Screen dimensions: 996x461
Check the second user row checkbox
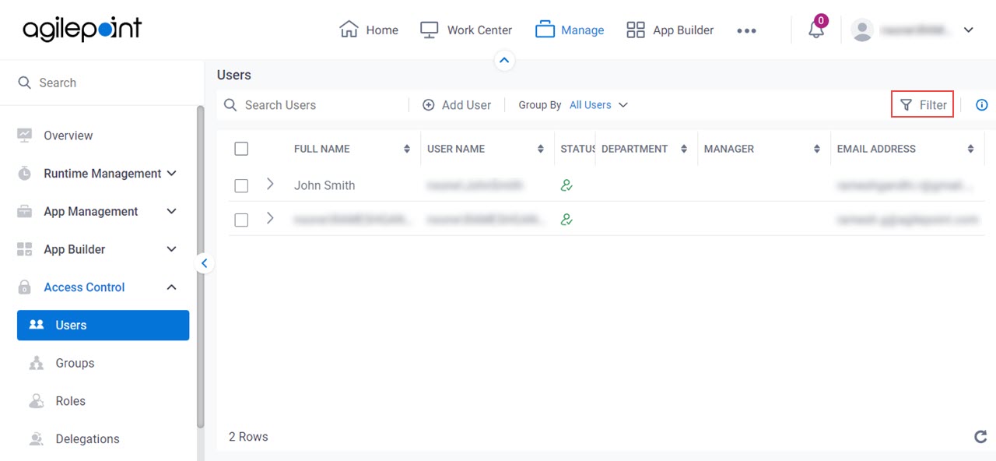[x=241, y=220]
